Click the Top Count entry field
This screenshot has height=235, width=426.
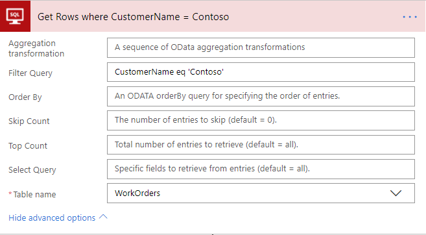point(261,145)
